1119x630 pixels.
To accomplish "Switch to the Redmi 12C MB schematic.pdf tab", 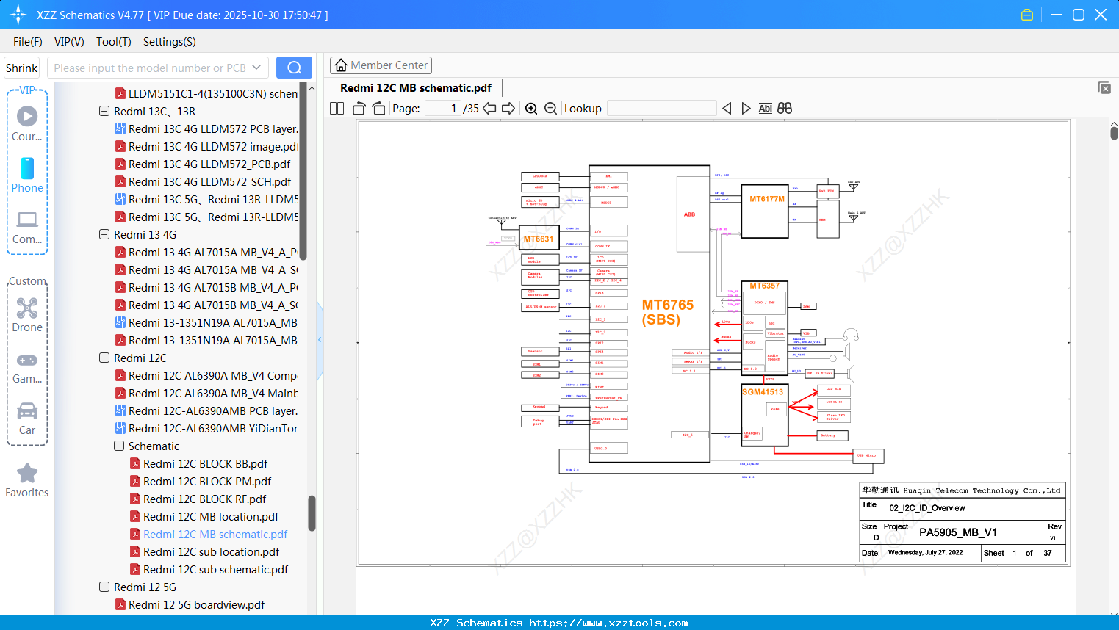I will [x=415, y=87].
